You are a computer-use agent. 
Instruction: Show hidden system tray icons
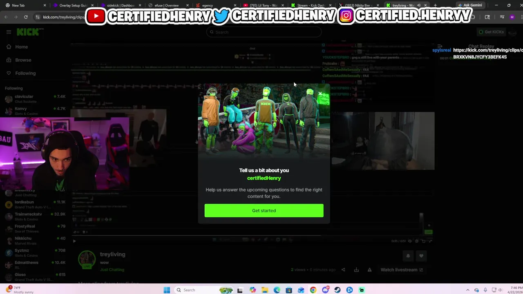point(467,290)
